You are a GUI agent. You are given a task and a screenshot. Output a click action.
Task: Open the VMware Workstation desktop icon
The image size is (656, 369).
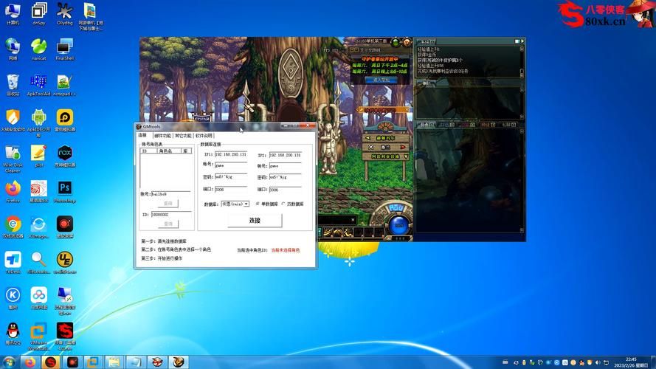39,337
